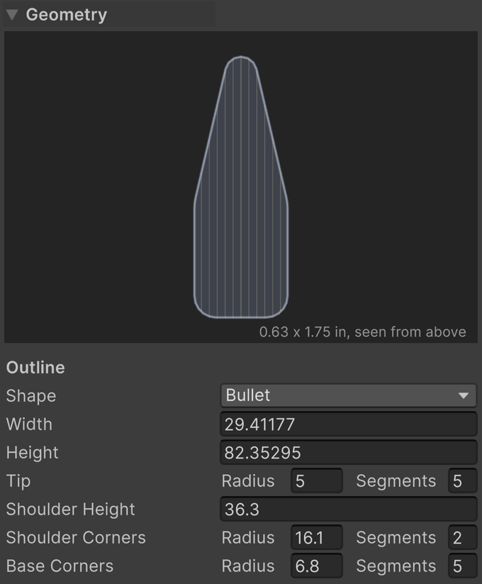Edit the Tip Segments field
The width and height of the screenshot is (482, 584).
point(463,481)
